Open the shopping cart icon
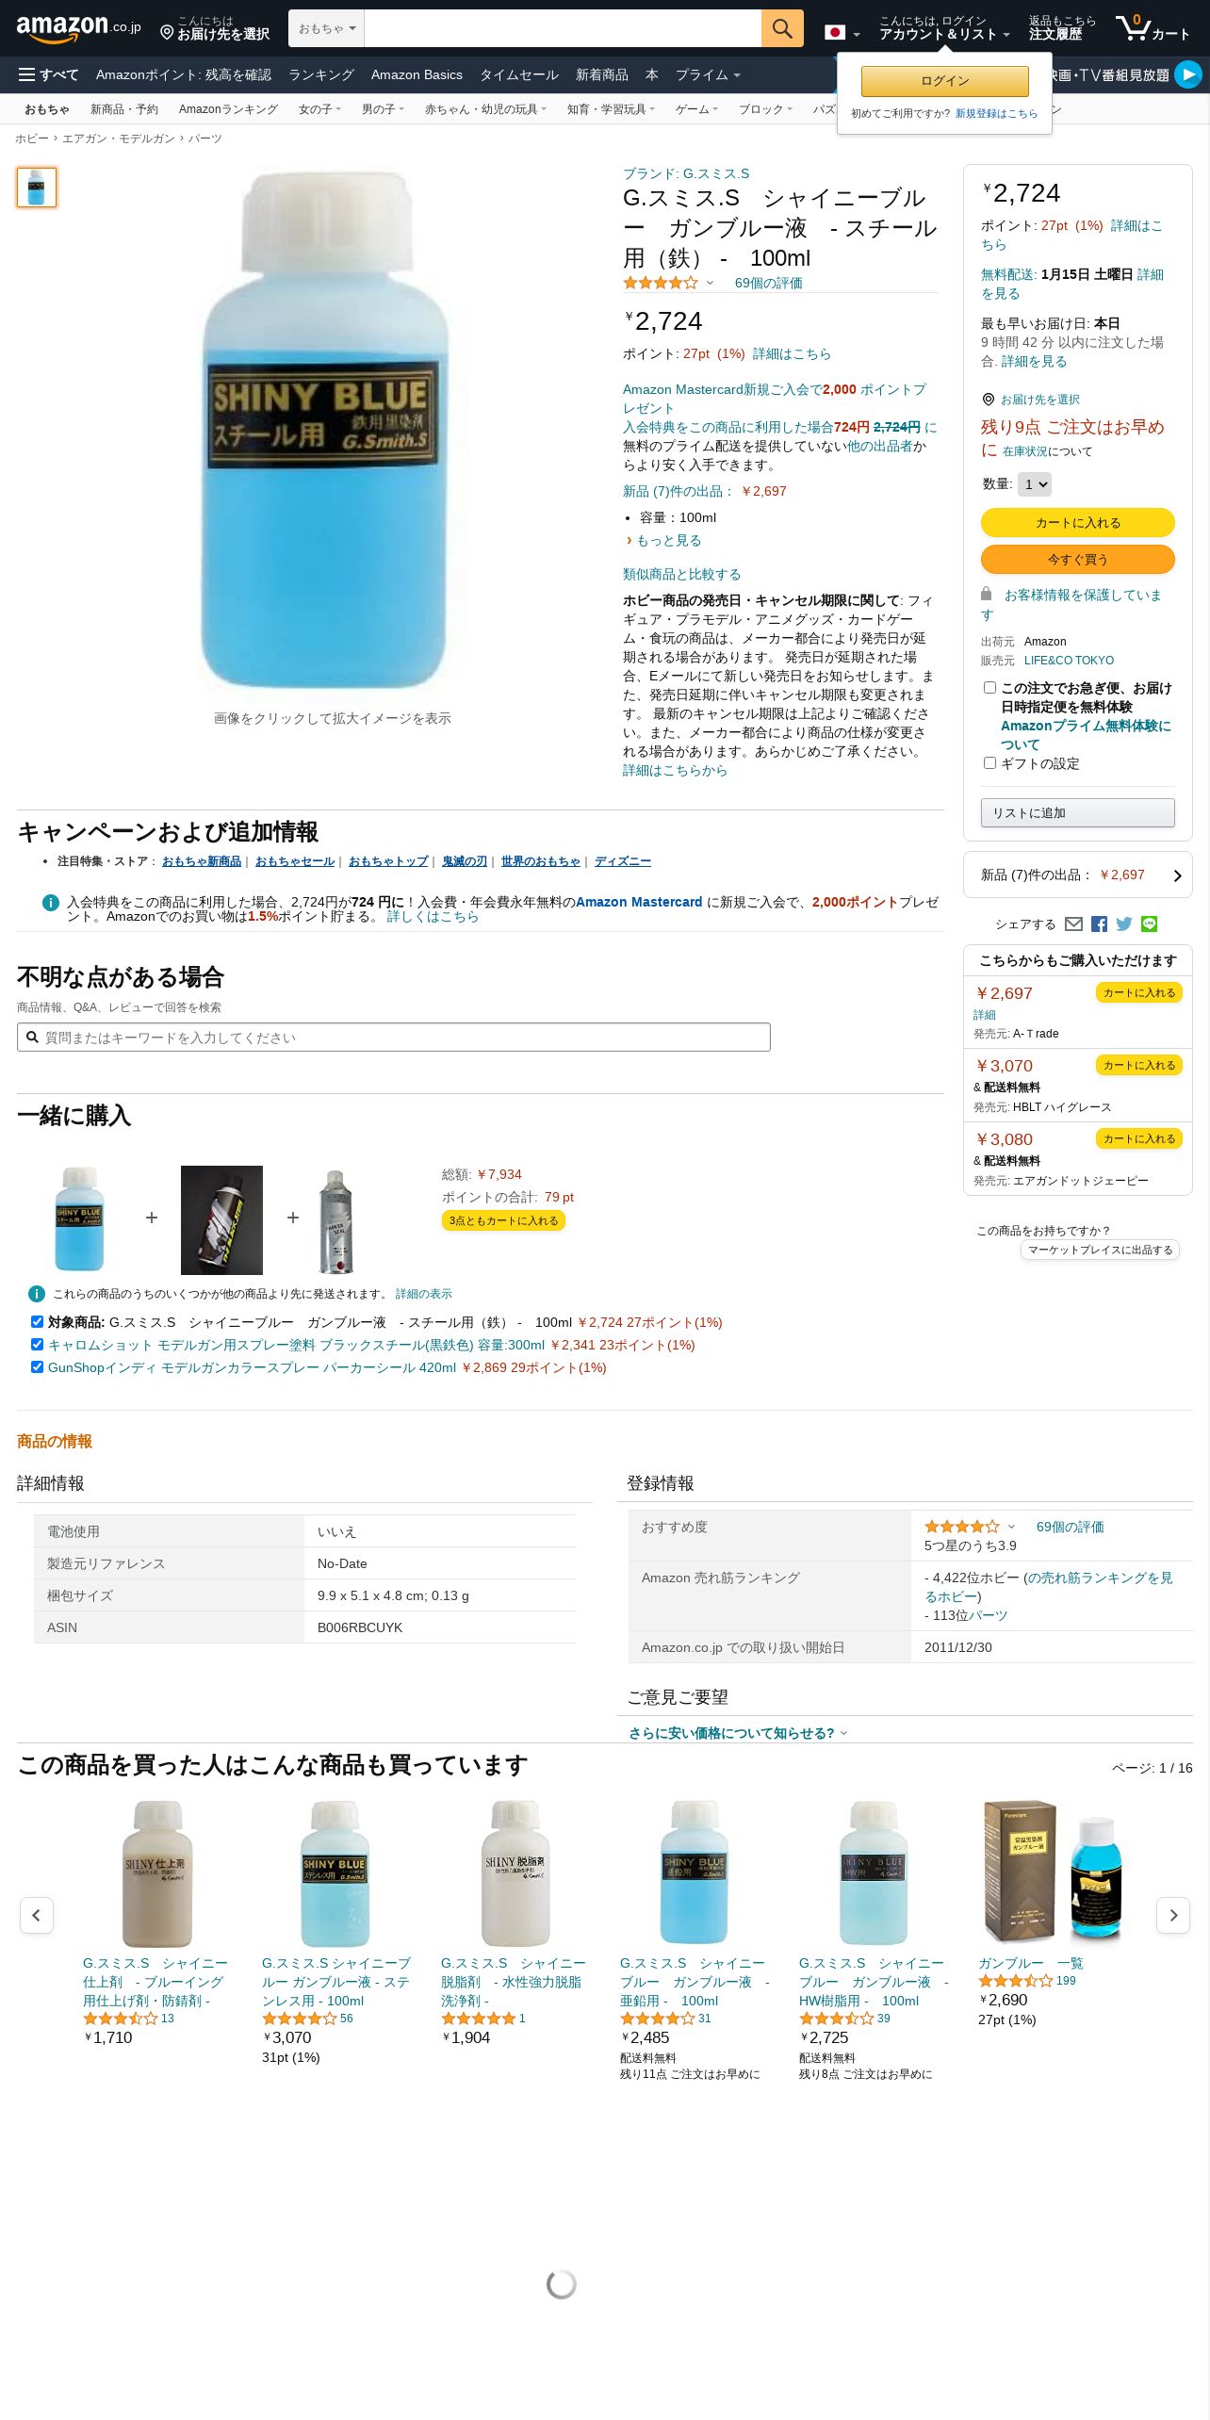 pos(1153,28)
